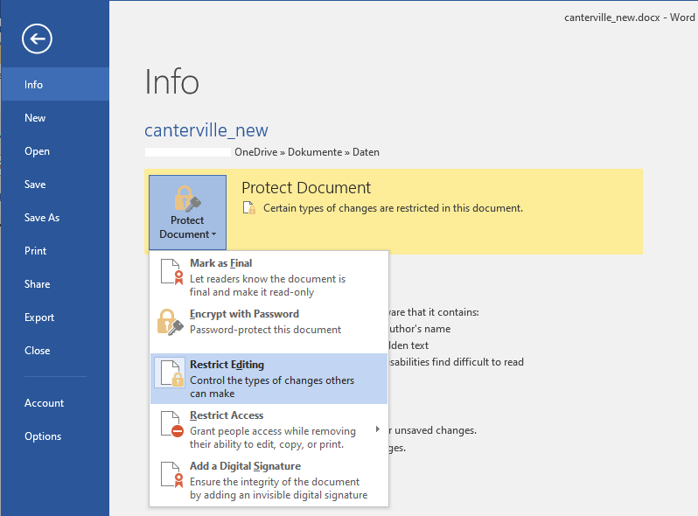Click the Encrypt with Password lock icon
Screen dimensions: 698x516
(x=171, y=323)
